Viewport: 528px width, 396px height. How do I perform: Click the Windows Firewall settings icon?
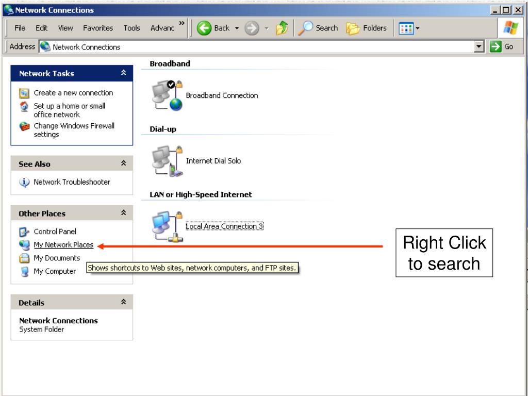24,126
